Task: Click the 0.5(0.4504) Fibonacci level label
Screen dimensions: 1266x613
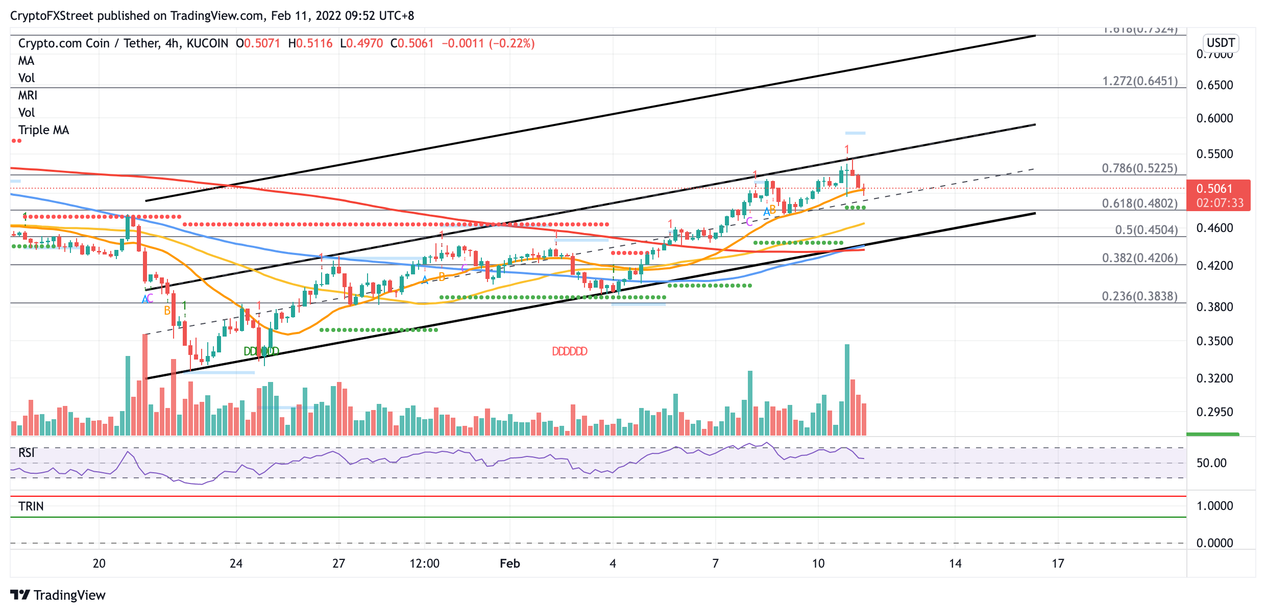Action: [x=1147, y=230]
